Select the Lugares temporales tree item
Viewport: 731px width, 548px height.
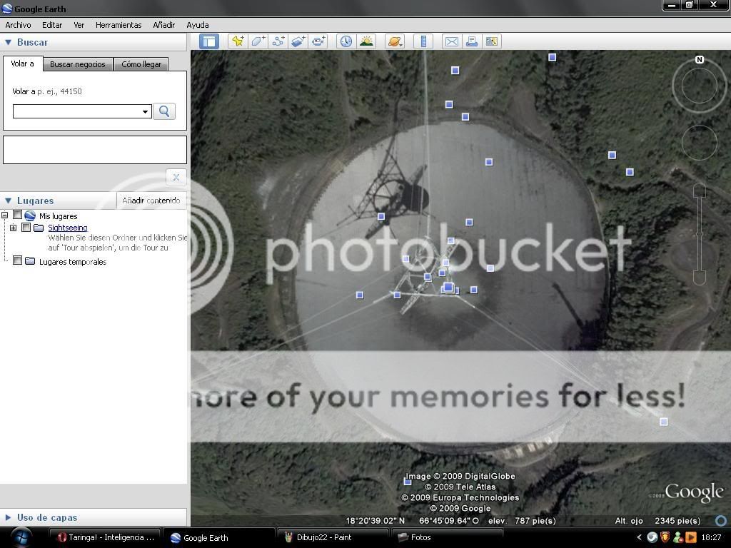73,262
